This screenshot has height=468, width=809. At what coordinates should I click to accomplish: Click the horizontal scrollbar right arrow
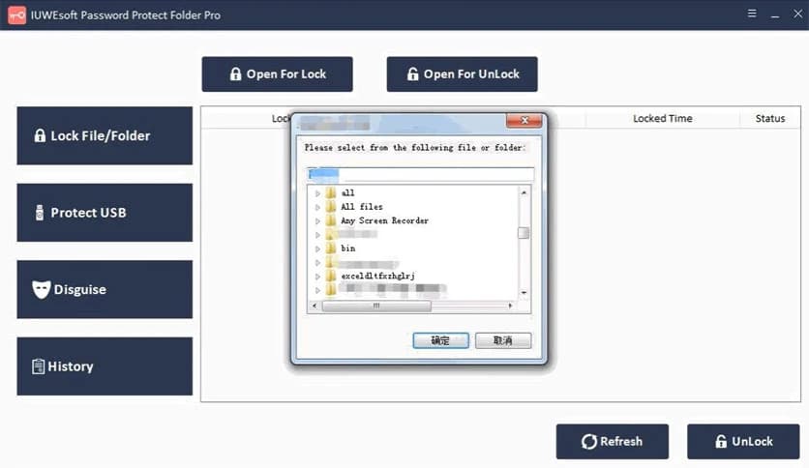tap(510, 307)
